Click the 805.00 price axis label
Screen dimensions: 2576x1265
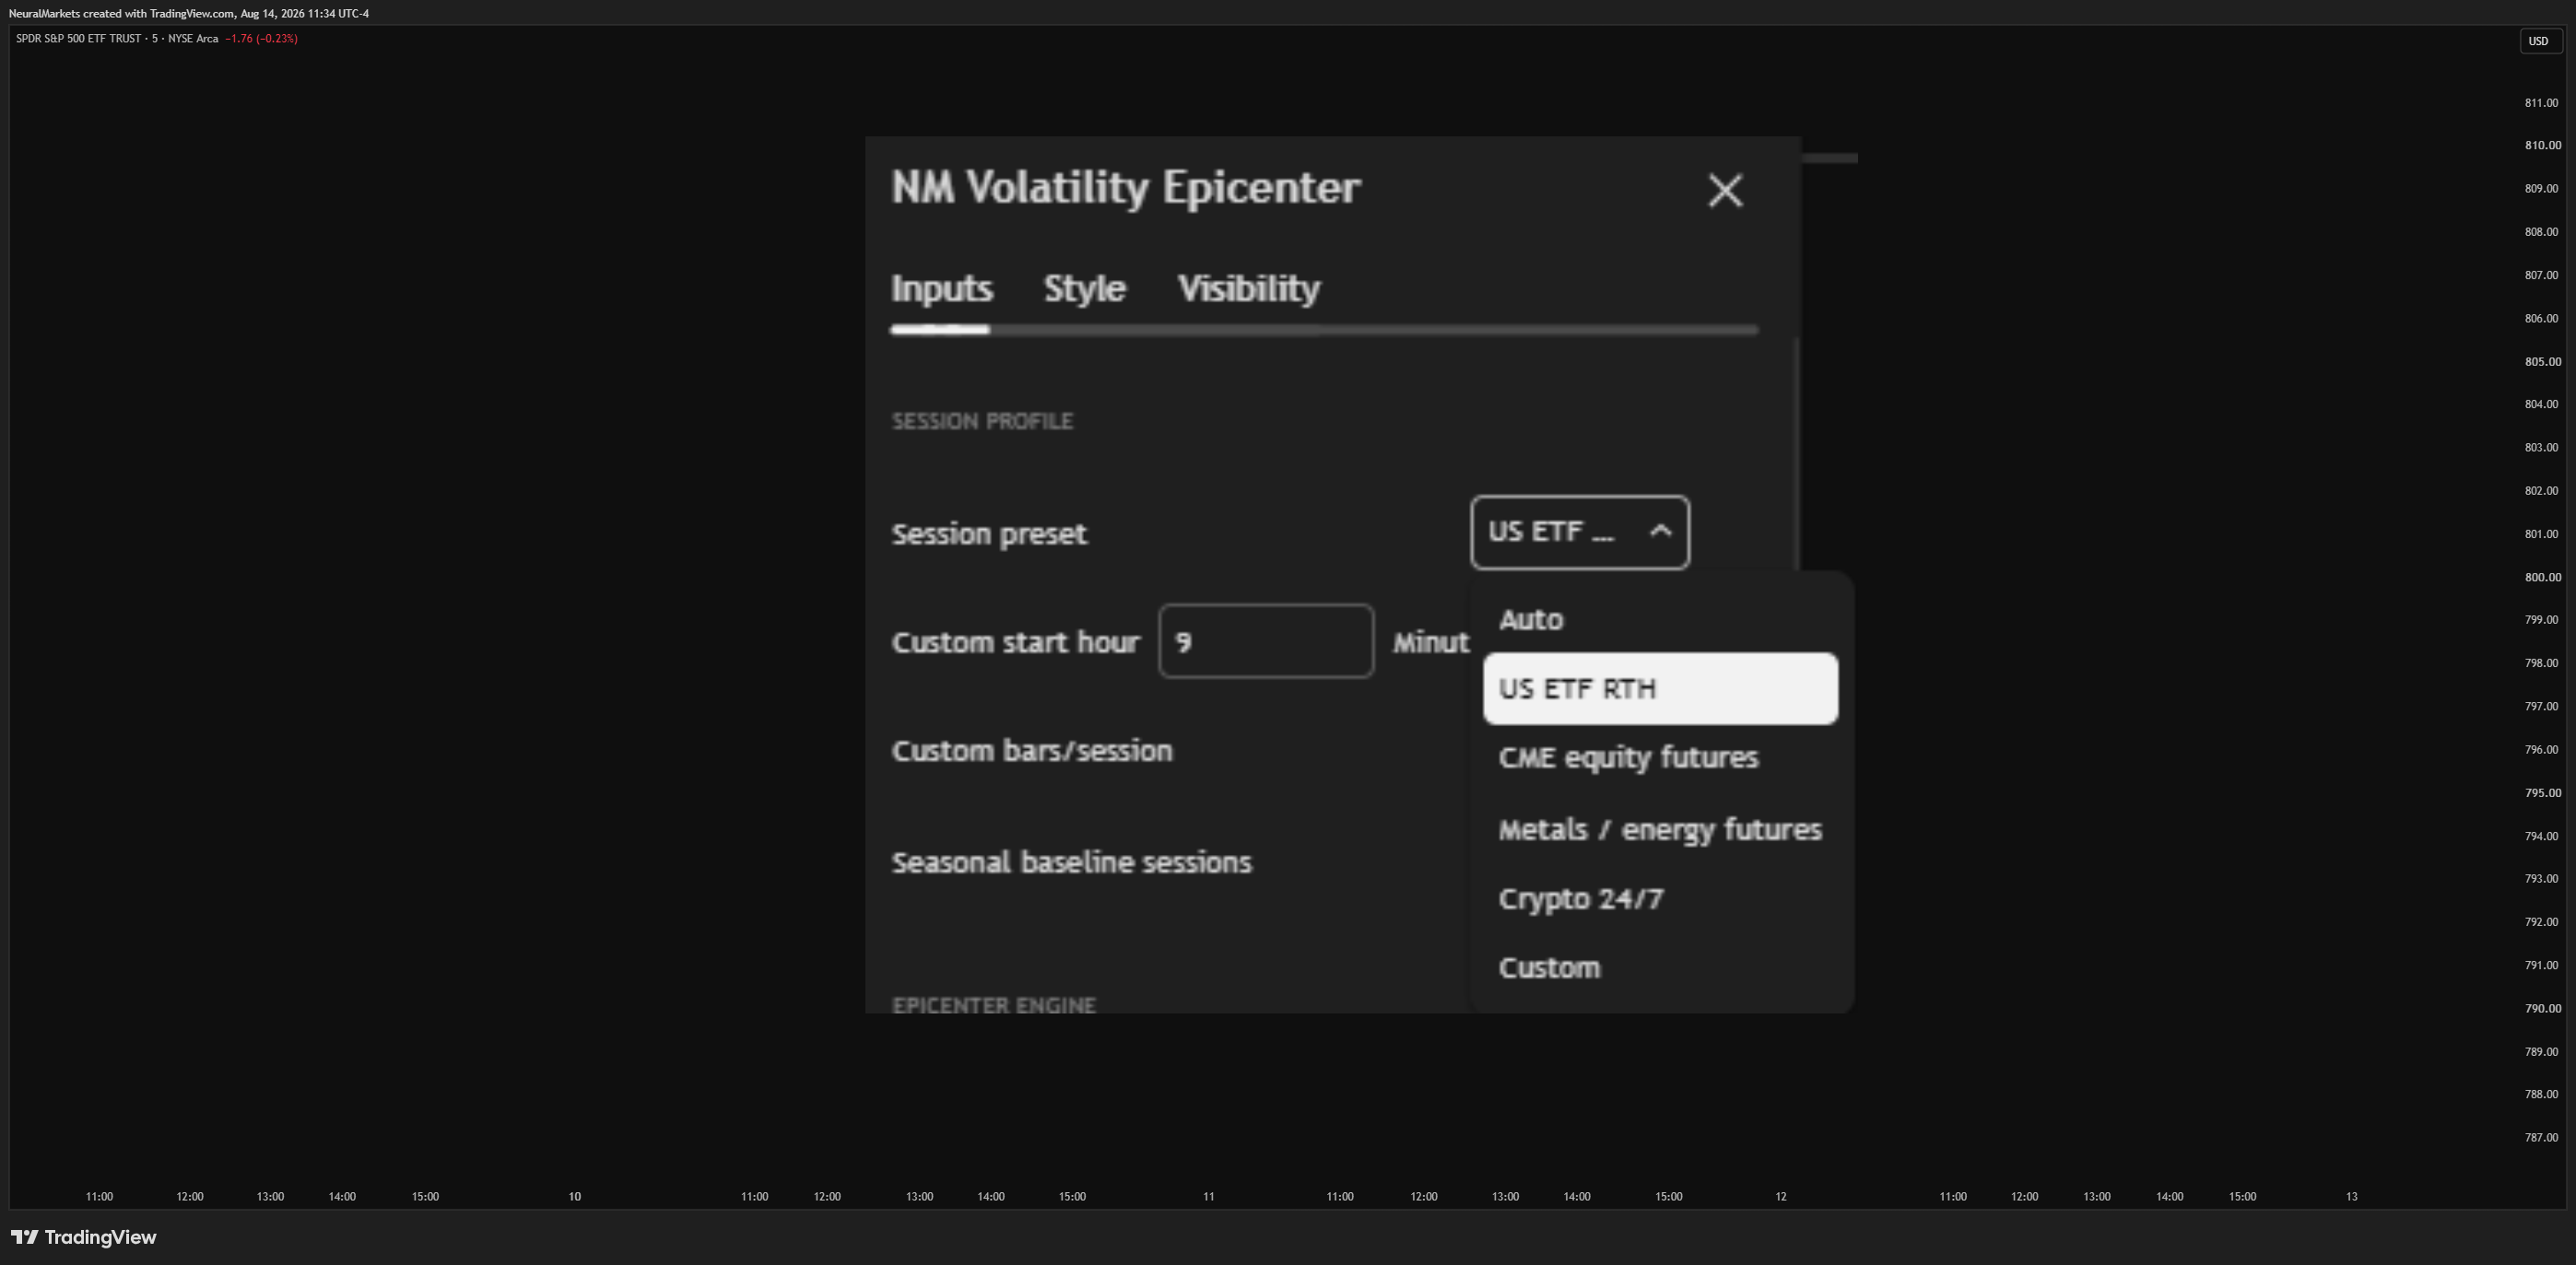point(2541,361)
